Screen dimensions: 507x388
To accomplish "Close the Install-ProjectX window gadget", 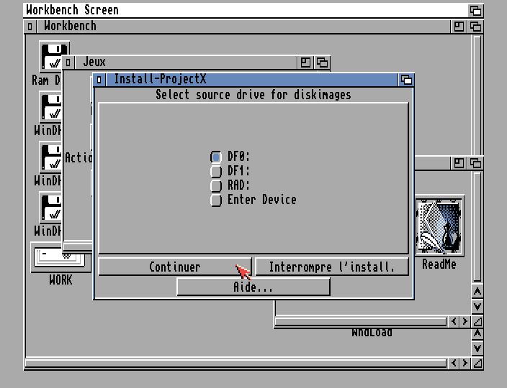I will (x=99, y=80).
